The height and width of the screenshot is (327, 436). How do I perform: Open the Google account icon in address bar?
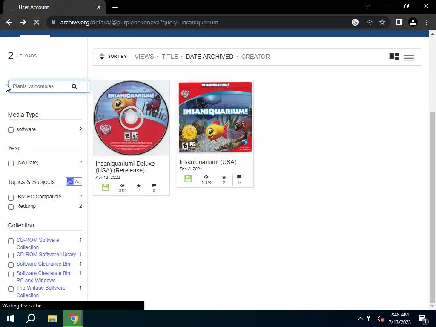click(355, 22)
